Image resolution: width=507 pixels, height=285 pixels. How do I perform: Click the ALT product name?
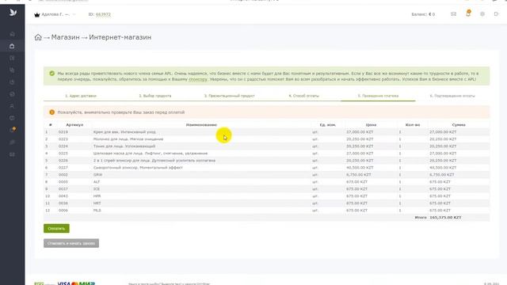click(x=97, y=182)
